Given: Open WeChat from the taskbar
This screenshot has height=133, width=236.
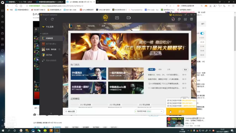Looking at the screenshot, I should pos(39,131).
